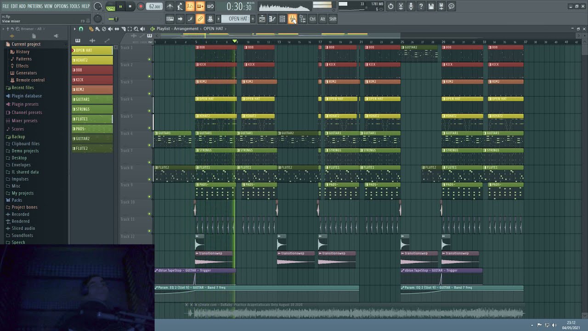The image size is (588, 331).
Task: Toggle blend recording overdub icon
Action: (x=200, y=6)
